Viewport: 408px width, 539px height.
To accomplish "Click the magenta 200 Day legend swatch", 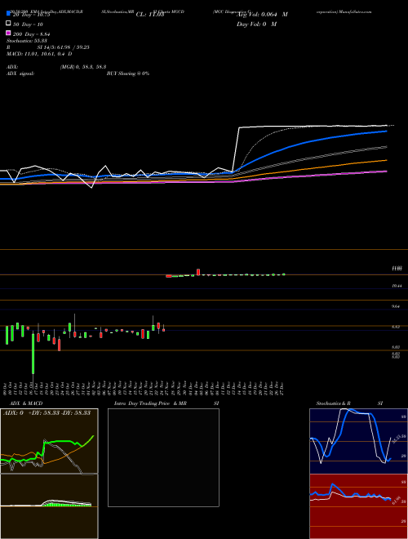I will coord(8,33).
